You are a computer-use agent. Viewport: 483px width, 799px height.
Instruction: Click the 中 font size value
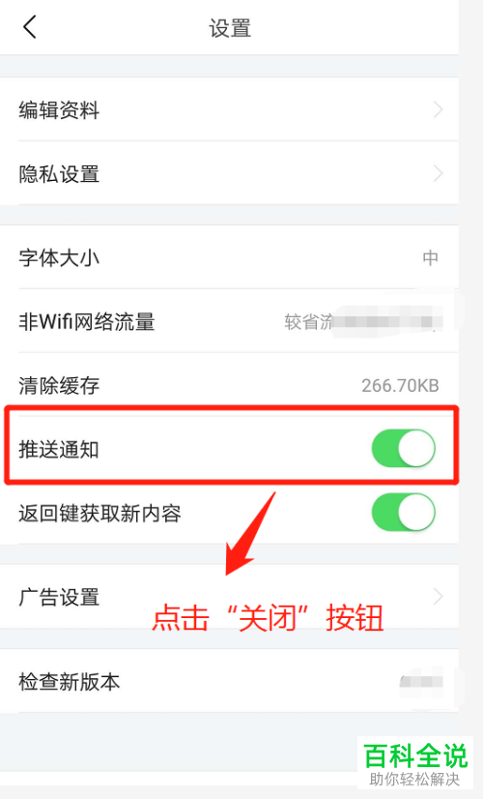point(431,258)
